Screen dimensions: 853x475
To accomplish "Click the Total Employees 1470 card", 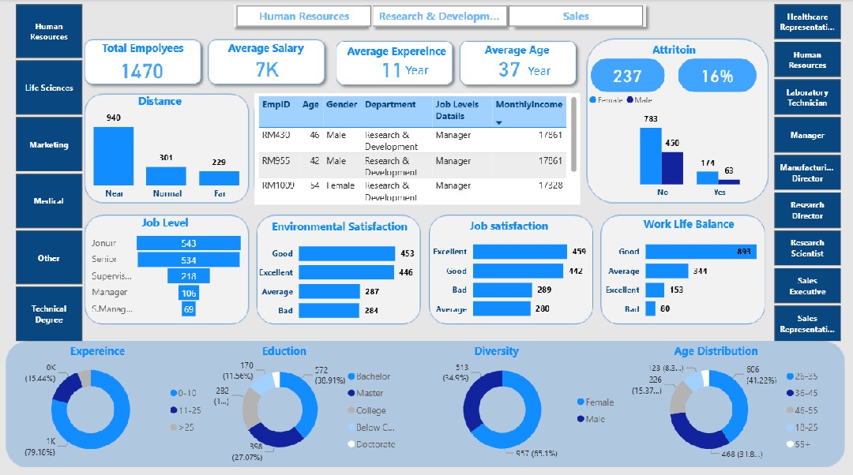I will pos(142,62).
